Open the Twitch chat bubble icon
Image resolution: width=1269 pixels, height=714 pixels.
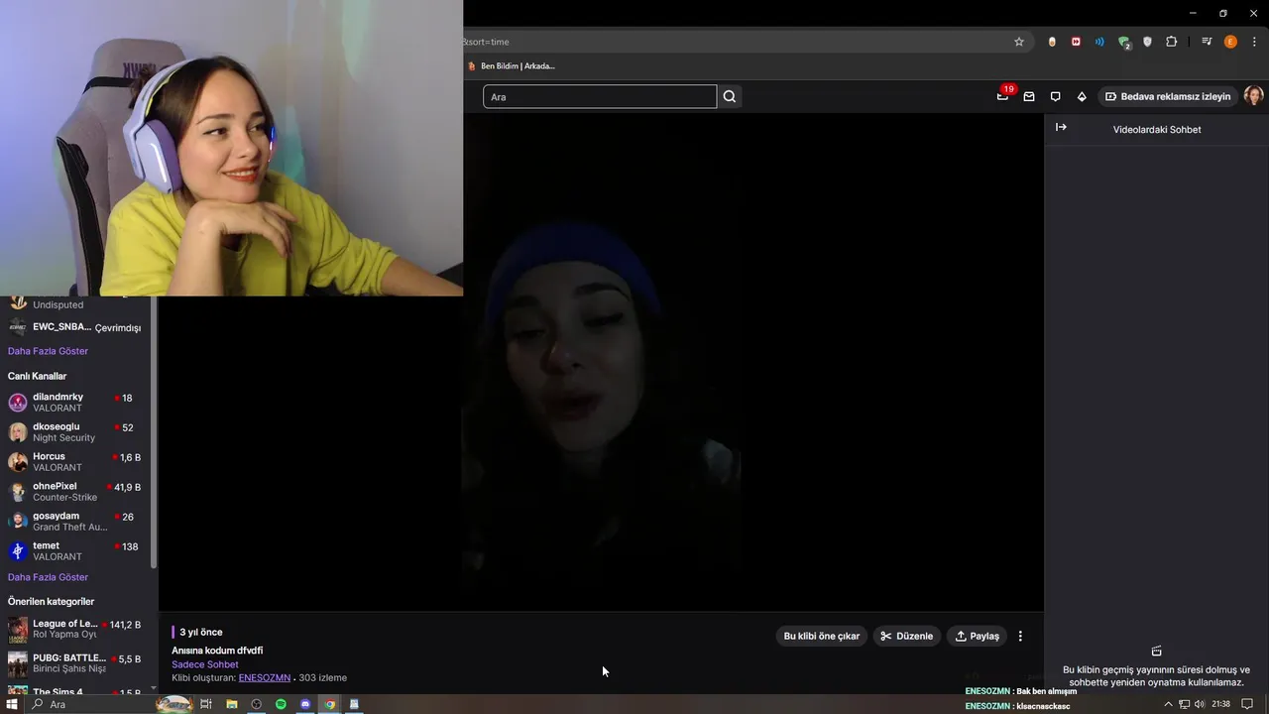click(x=1055, y=96)
